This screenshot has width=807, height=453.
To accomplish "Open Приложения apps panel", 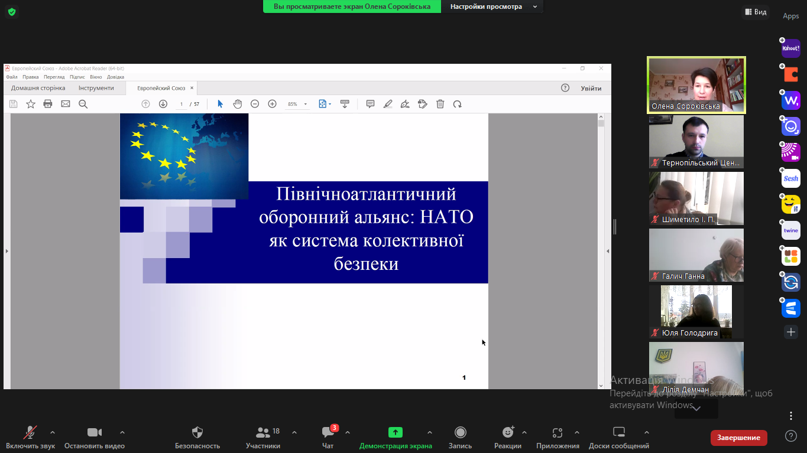I will [558, 438].
